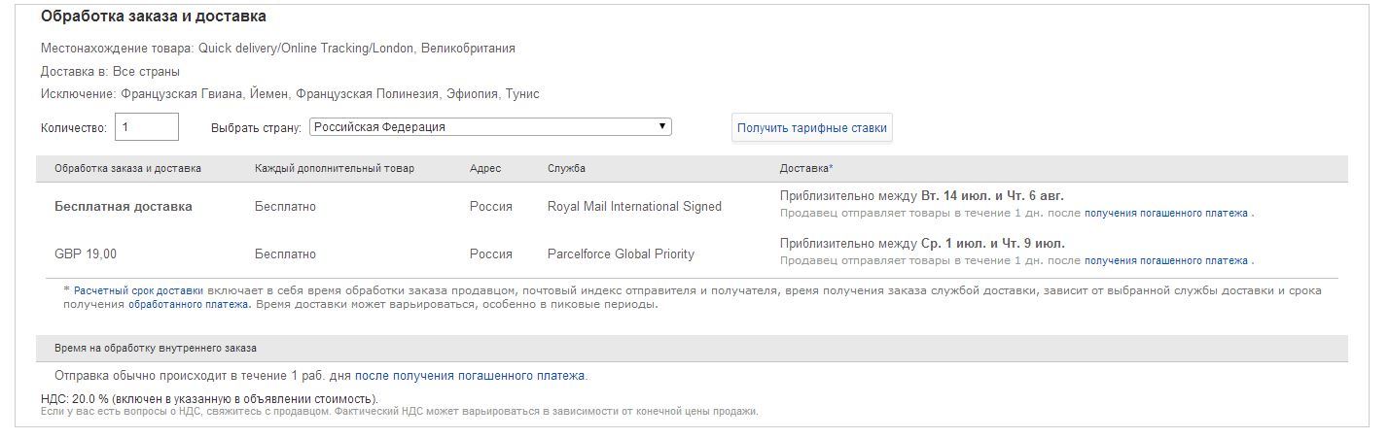Select Parcelforce Global Priority service
The width and height of the screenshot is (1389, 439).
[621, 254]
